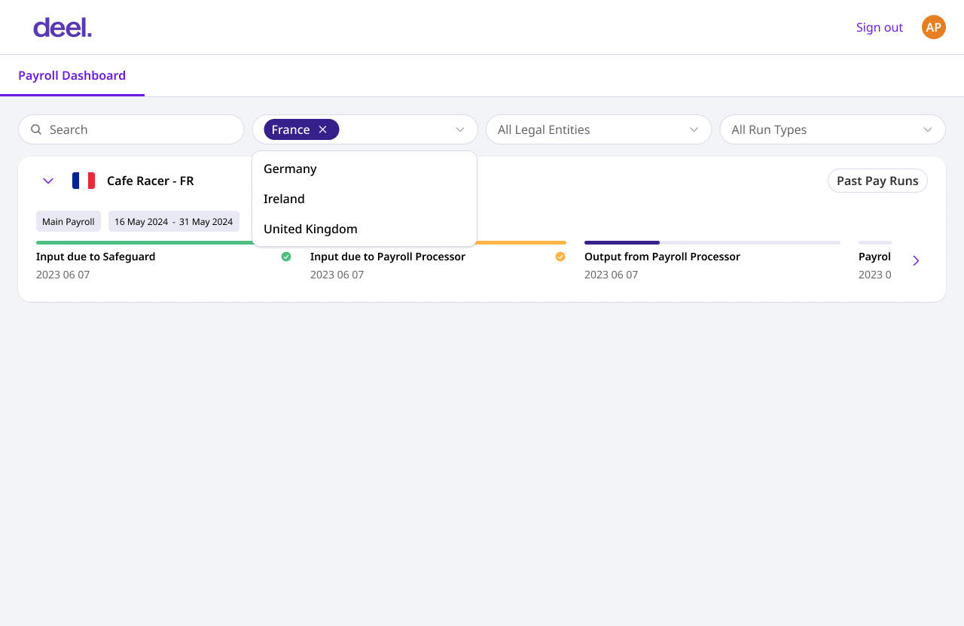Select Germany from the country list
The width and height of the screenshot is (964, 626).
pos(365,169)
